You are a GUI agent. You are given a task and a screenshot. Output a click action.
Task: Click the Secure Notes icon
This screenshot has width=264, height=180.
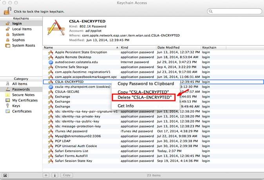click(x=7, y=95)
